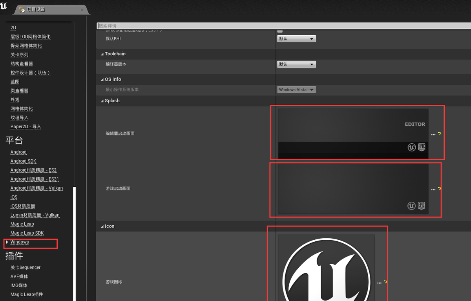Open Android材质精度 - ES2 settings

(x=33, y=170)
